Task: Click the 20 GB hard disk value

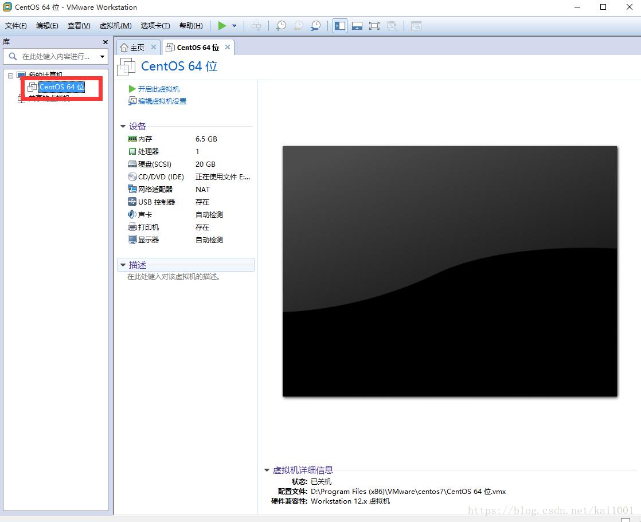Action: (205, 164)
